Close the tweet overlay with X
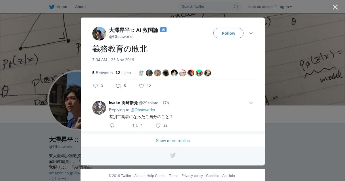345x181 pixels. pos(335,7)
